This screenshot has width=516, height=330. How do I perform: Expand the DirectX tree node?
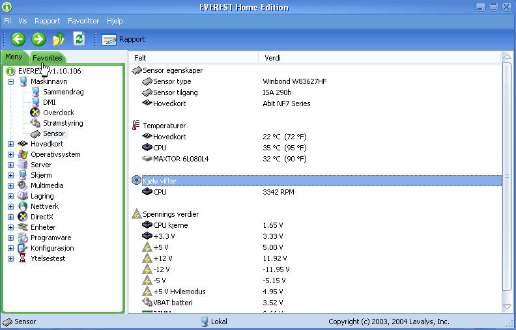(11, 217)
